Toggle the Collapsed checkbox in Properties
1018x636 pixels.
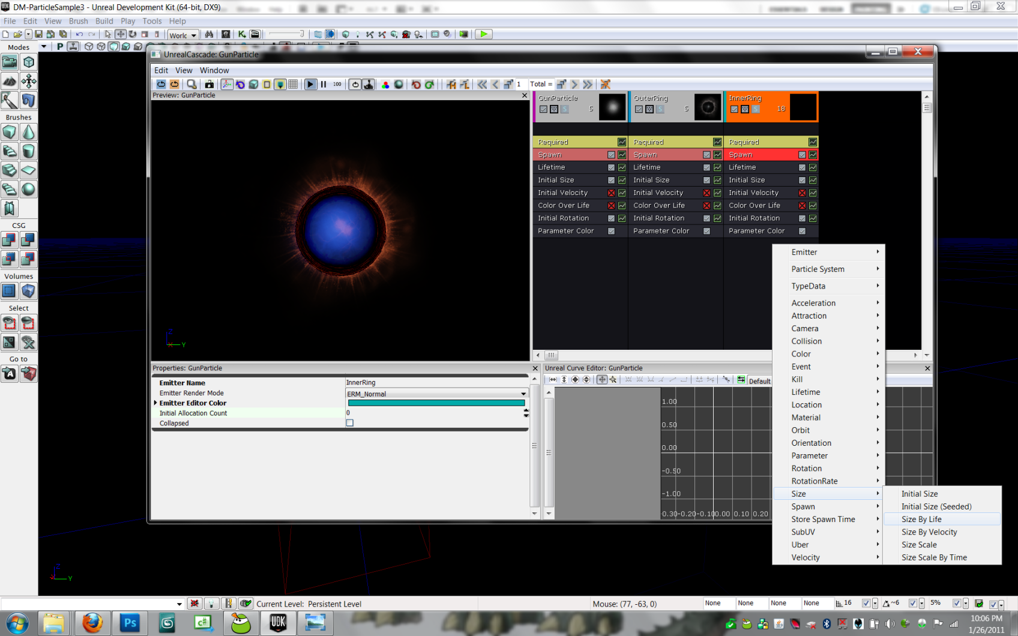[x=350, y=423]
